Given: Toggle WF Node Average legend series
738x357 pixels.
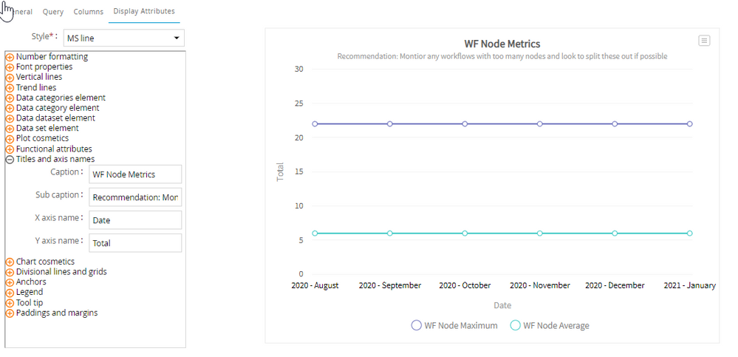Looking at the screenshot, I should (x=550, y=325).
